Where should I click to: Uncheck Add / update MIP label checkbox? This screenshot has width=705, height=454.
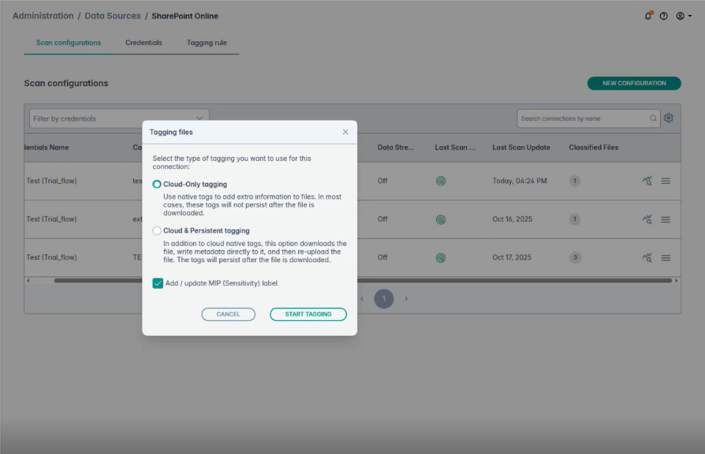(x=158, y=283)
